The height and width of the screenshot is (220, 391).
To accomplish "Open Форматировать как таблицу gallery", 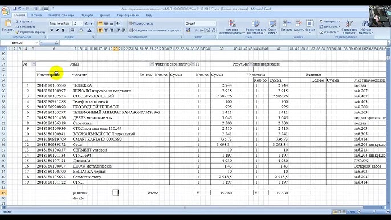I will click(x=256, y=27).
